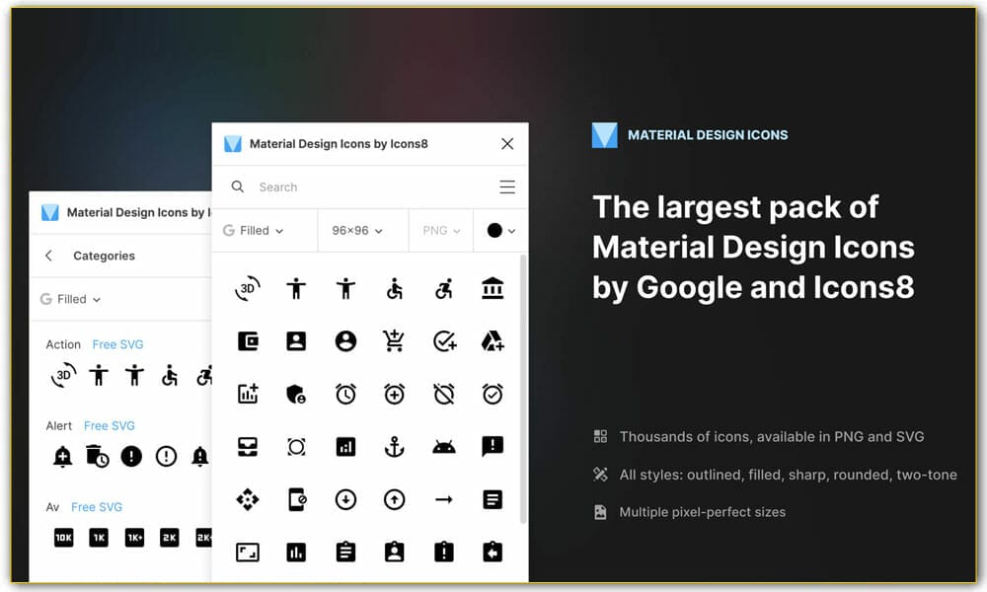Pick the plain alarm clock icon
Screen dimensions: 987x592
345,394
